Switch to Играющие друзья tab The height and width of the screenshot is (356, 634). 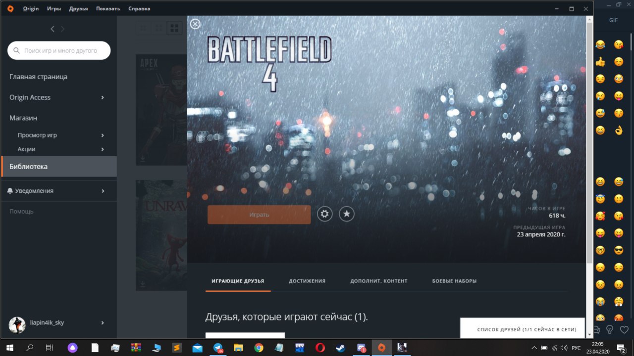click(238, 281)
